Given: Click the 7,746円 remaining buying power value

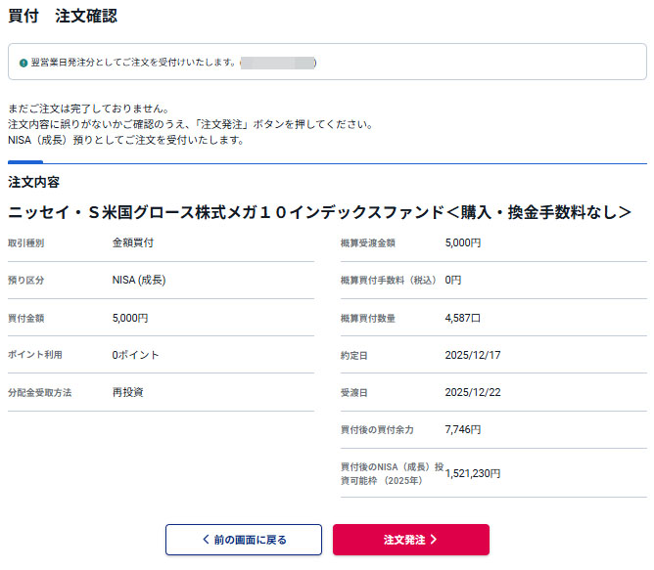Looking at the screenshot, I should (462, 429).
